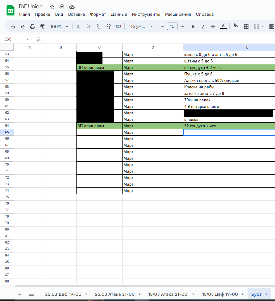Click the Redo arrow icon
275x301 pixels.
(x=23, y=27)
